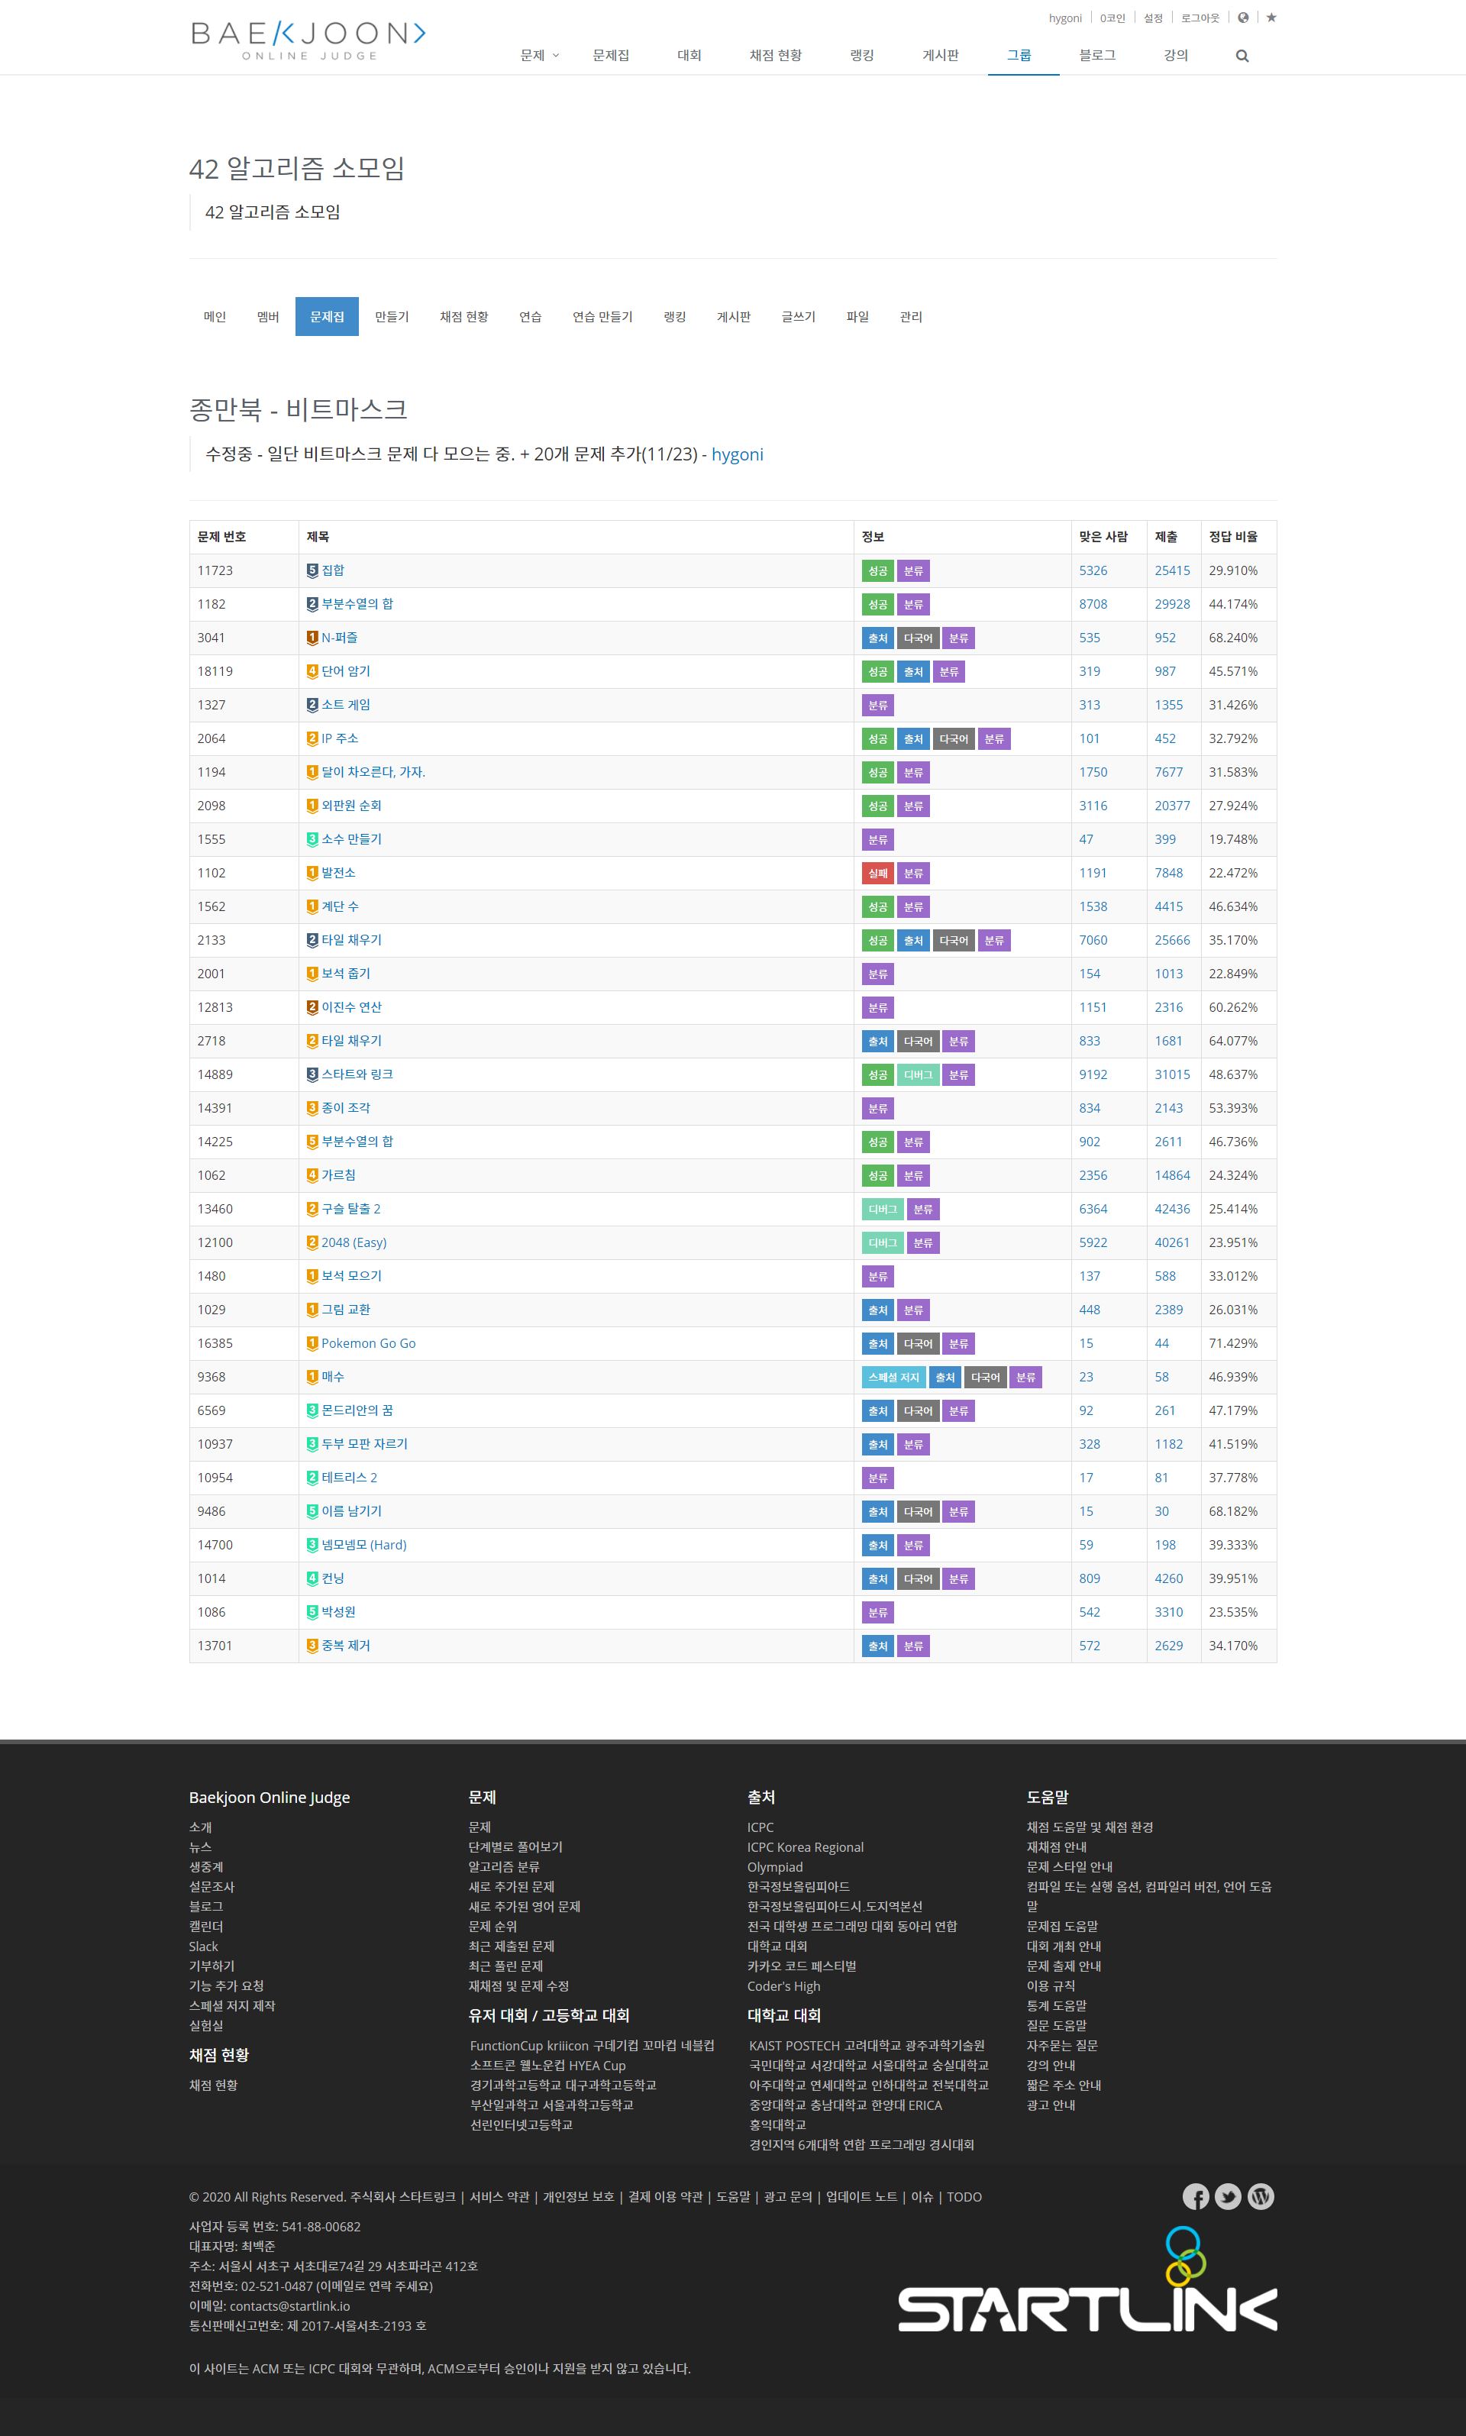Click the star favorites icon

coord(1271,18)
